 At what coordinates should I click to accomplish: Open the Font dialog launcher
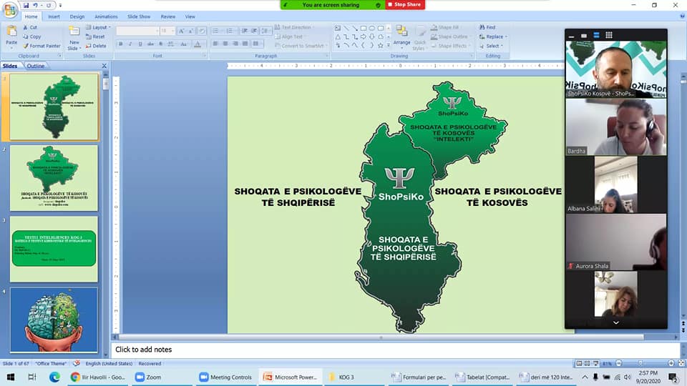204,56
